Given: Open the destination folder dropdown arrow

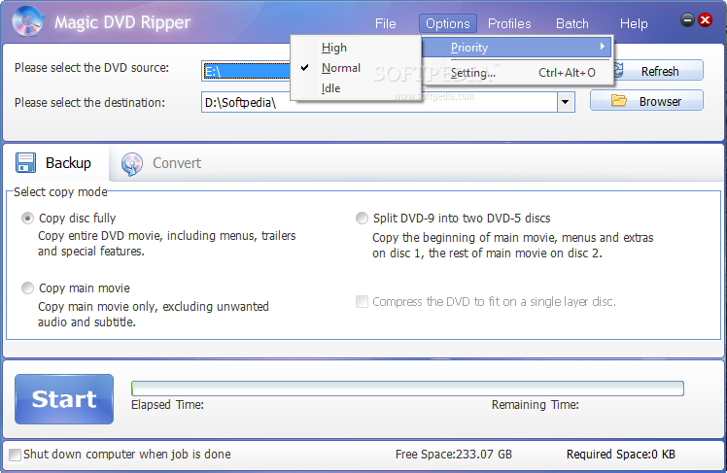Looking at the screenshot, I should (566, 102).
